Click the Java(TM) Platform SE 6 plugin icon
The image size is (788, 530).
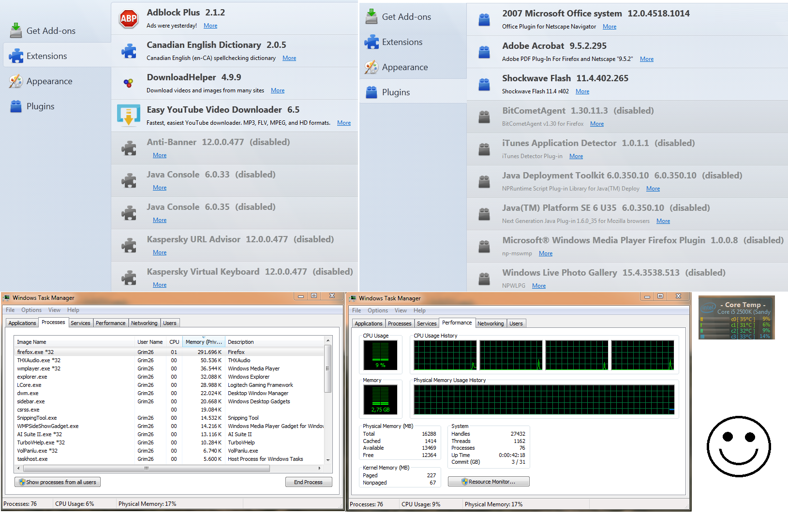[x=484, y=214]
